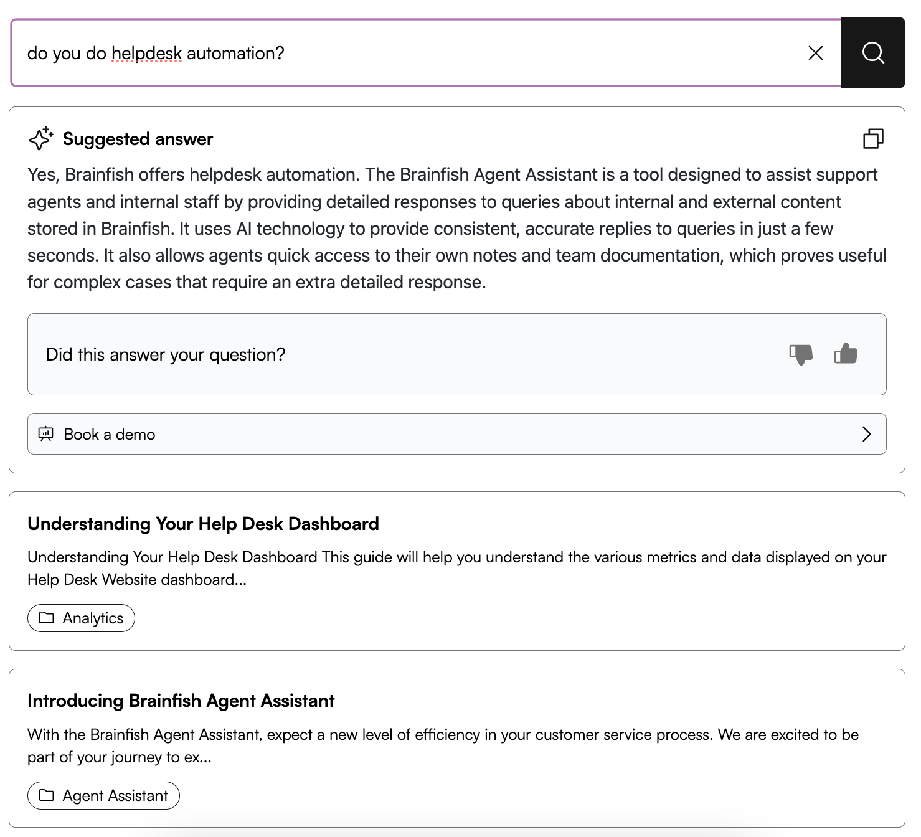The height and width of the screenshot is (837, 921).
Task: Click the Book a demo chevron arrow
Action: point(866,434)
